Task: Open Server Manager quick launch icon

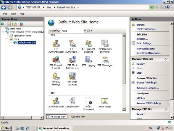Action: [x=17, y=128]
